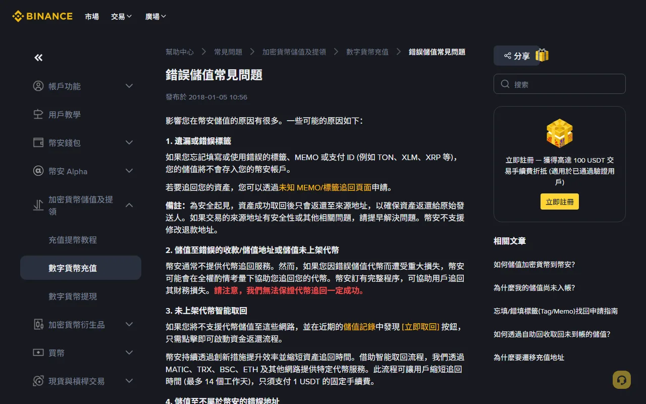Go to 幫助中心 breadcrumb
This screenshot has width=646, height=404.
coord(180,52)
